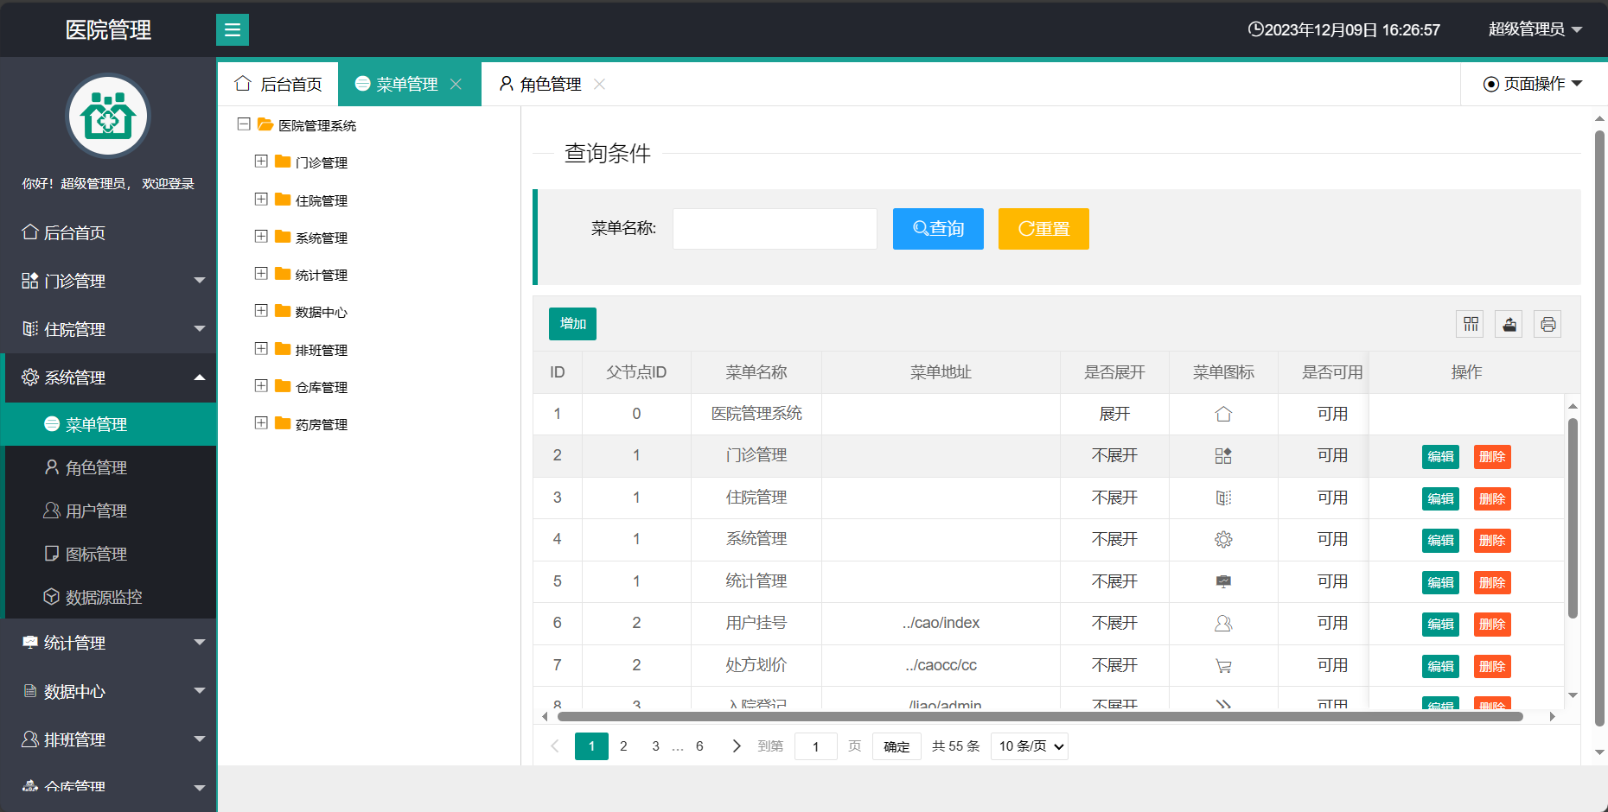Click the home icon in 医院管理系统 row
Screen dimensions: 1608x812
point(1223,415)
